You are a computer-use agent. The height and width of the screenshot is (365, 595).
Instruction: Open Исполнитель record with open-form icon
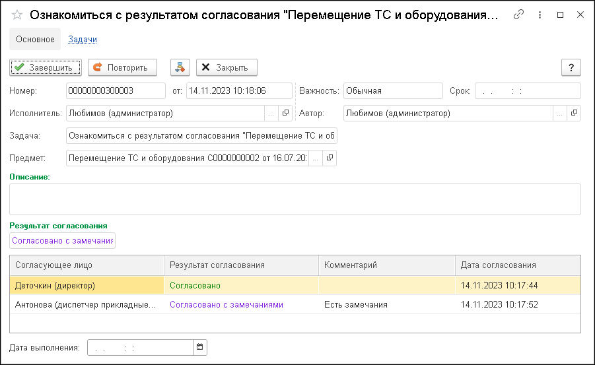coord(285,113)
